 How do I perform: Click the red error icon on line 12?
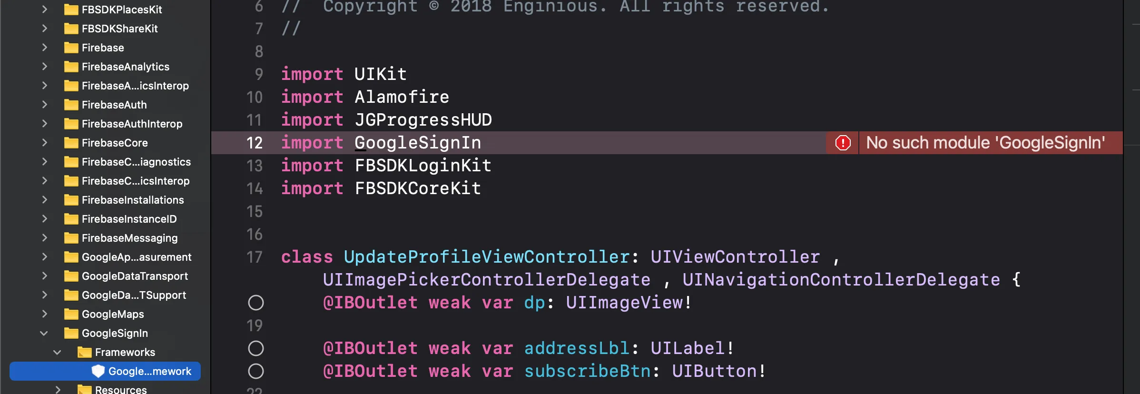(x=843, y=143)
